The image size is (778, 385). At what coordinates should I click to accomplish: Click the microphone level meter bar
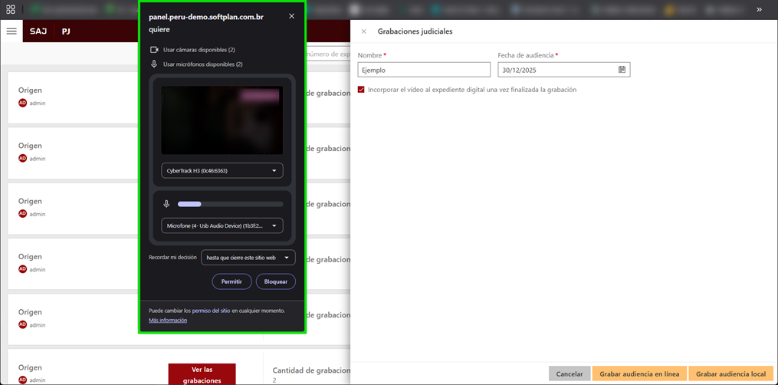pos(230,204)
